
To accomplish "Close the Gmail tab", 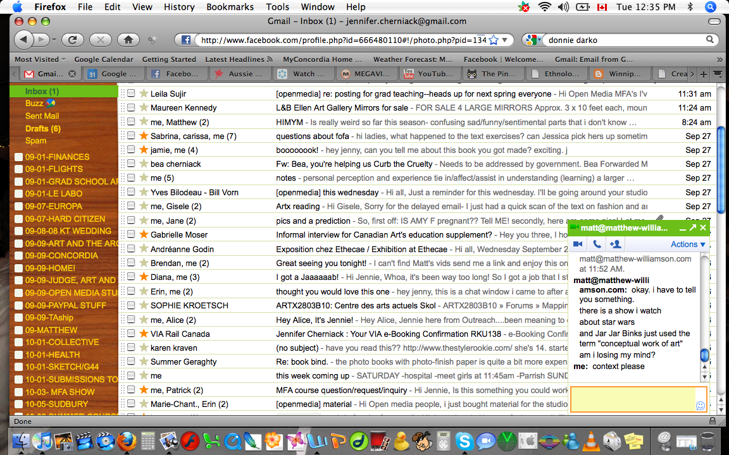I will point(72,74).
